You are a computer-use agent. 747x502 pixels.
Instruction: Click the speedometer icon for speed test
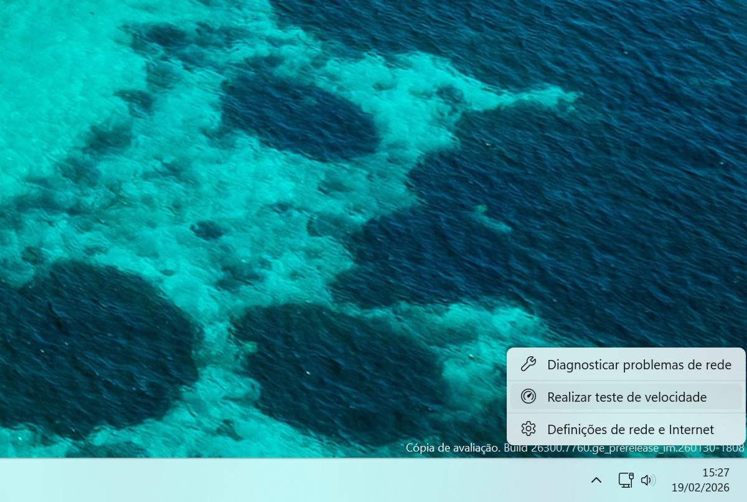(529, 397)
